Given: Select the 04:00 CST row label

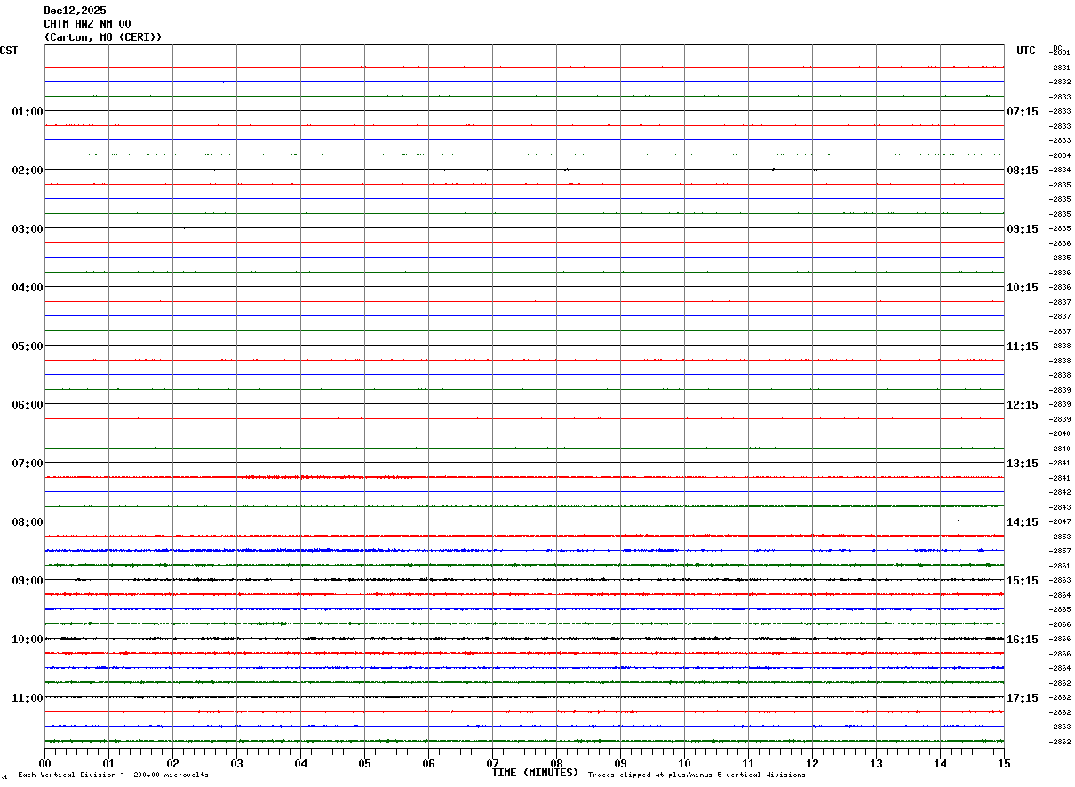Looking at the screenshot, I should (27, 288).
